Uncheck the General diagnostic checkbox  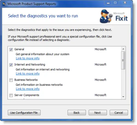11,49
